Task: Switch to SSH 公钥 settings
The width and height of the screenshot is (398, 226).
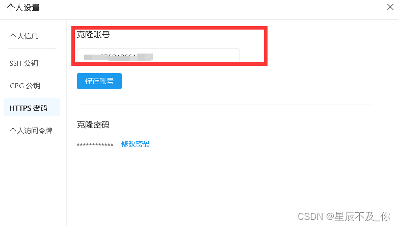Action: click(24, 63)
